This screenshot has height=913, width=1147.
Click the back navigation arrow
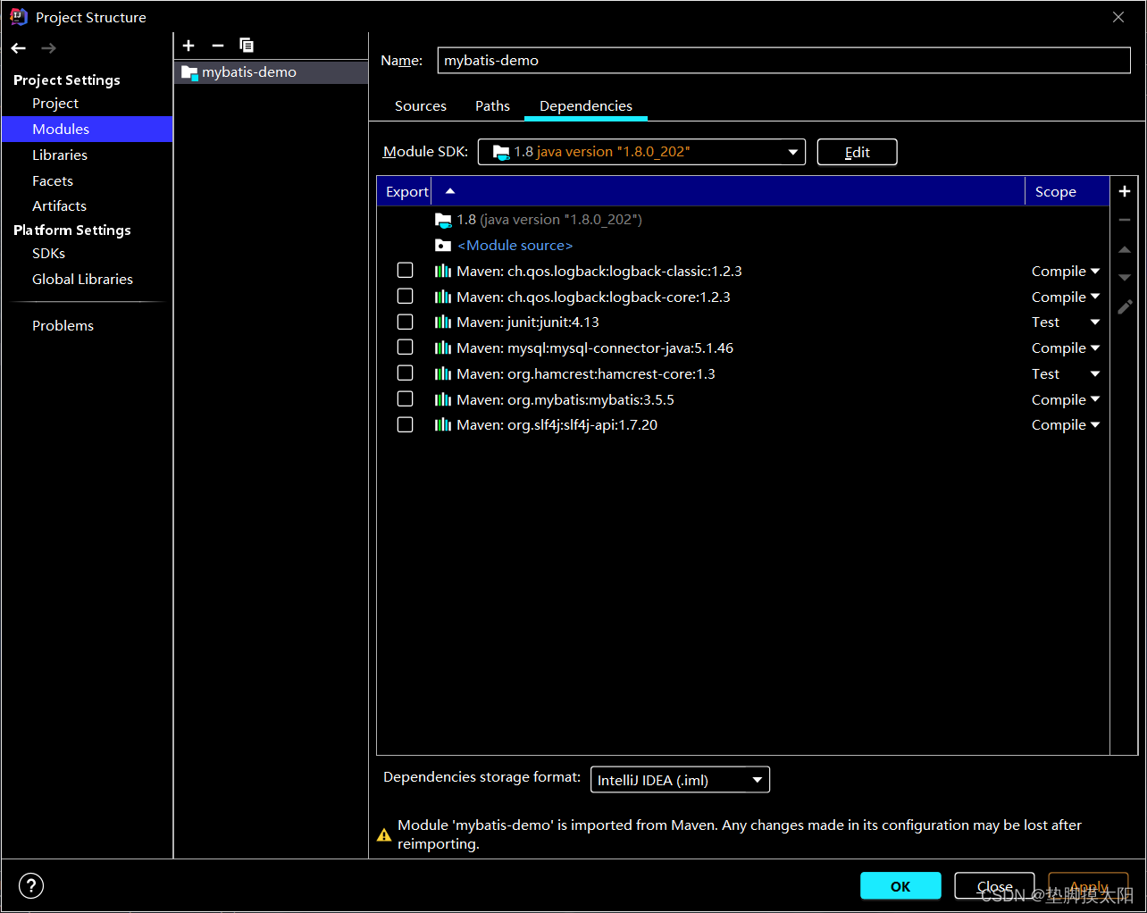click(x=17, y=47)
